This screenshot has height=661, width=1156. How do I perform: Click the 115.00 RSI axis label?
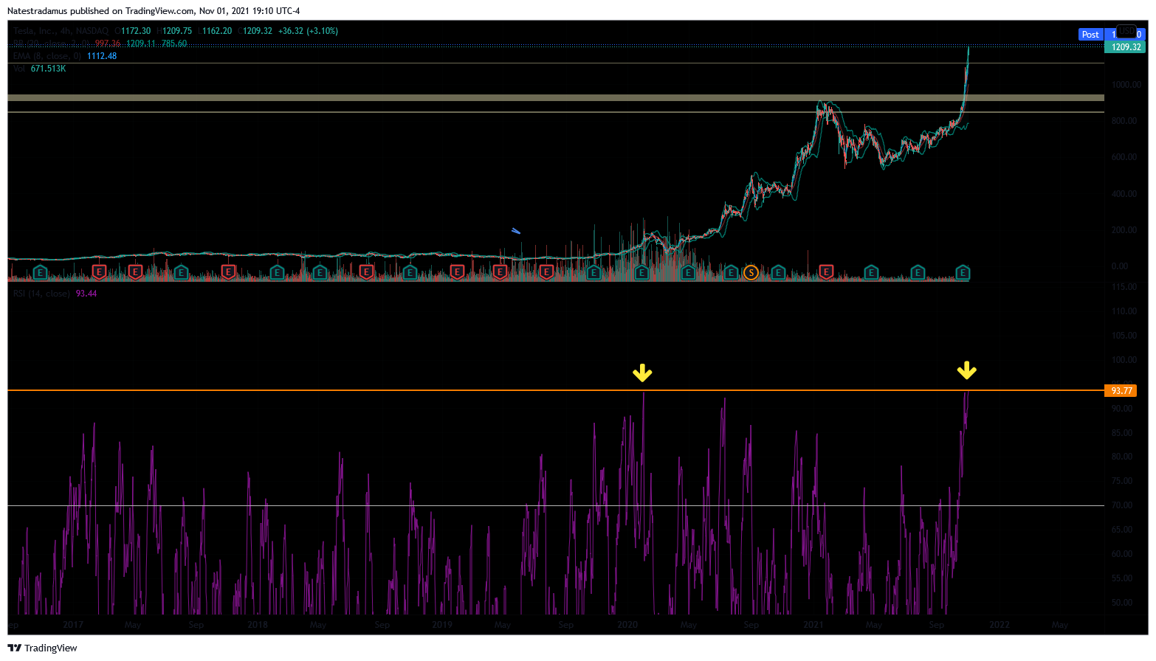coord(1124,287)
